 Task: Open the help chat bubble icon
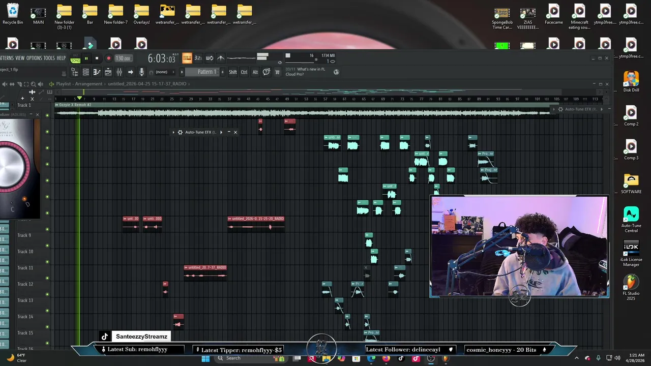(267, 72)
